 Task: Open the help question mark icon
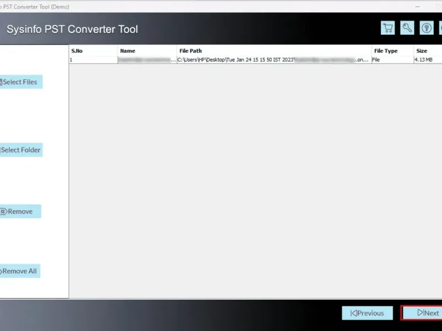click(427, 28)
